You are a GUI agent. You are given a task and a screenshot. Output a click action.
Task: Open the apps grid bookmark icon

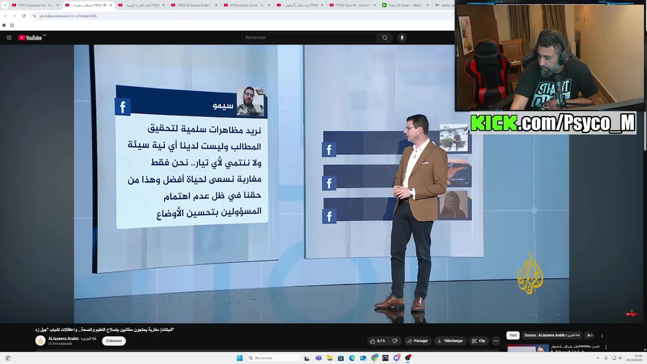(12, 25)
